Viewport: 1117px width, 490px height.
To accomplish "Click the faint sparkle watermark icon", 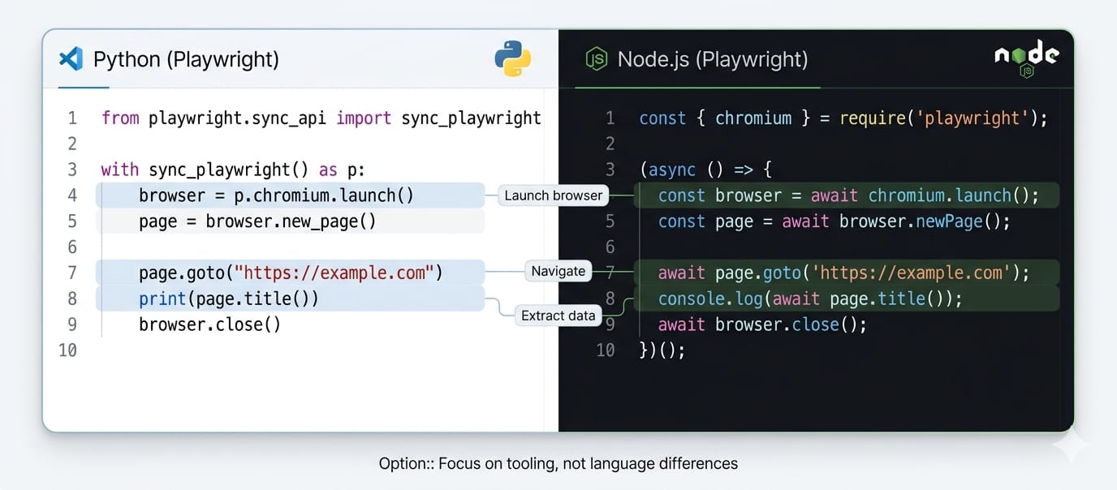I will click(1072, 445).
